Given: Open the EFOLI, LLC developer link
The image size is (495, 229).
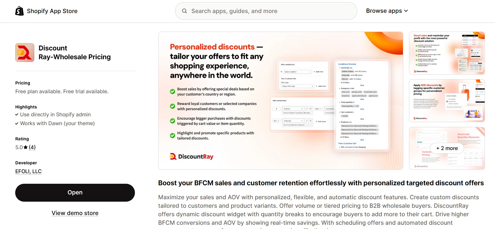Looking at the screenshot, I should click(29, 171).
